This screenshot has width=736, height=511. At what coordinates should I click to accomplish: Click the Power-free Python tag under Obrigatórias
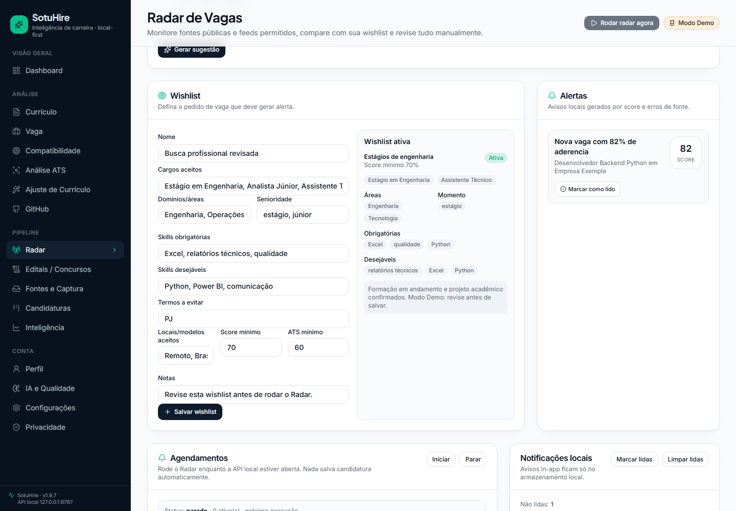441,244
